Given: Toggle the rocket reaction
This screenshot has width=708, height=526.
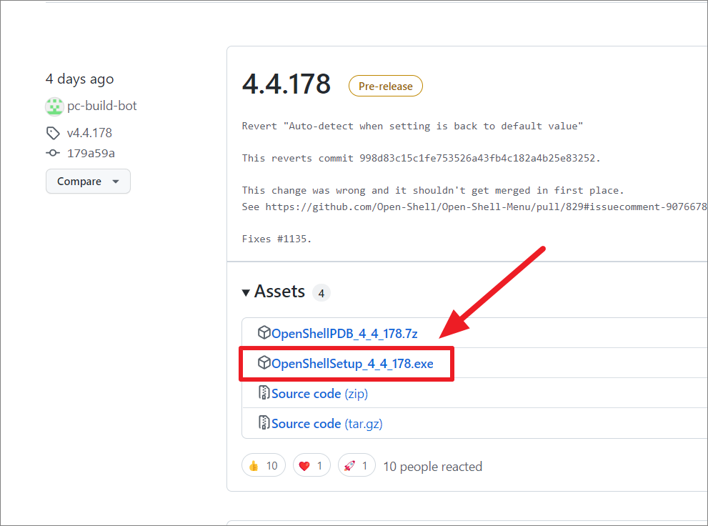Looking at the screenshot, I should [x=357, y=465].
